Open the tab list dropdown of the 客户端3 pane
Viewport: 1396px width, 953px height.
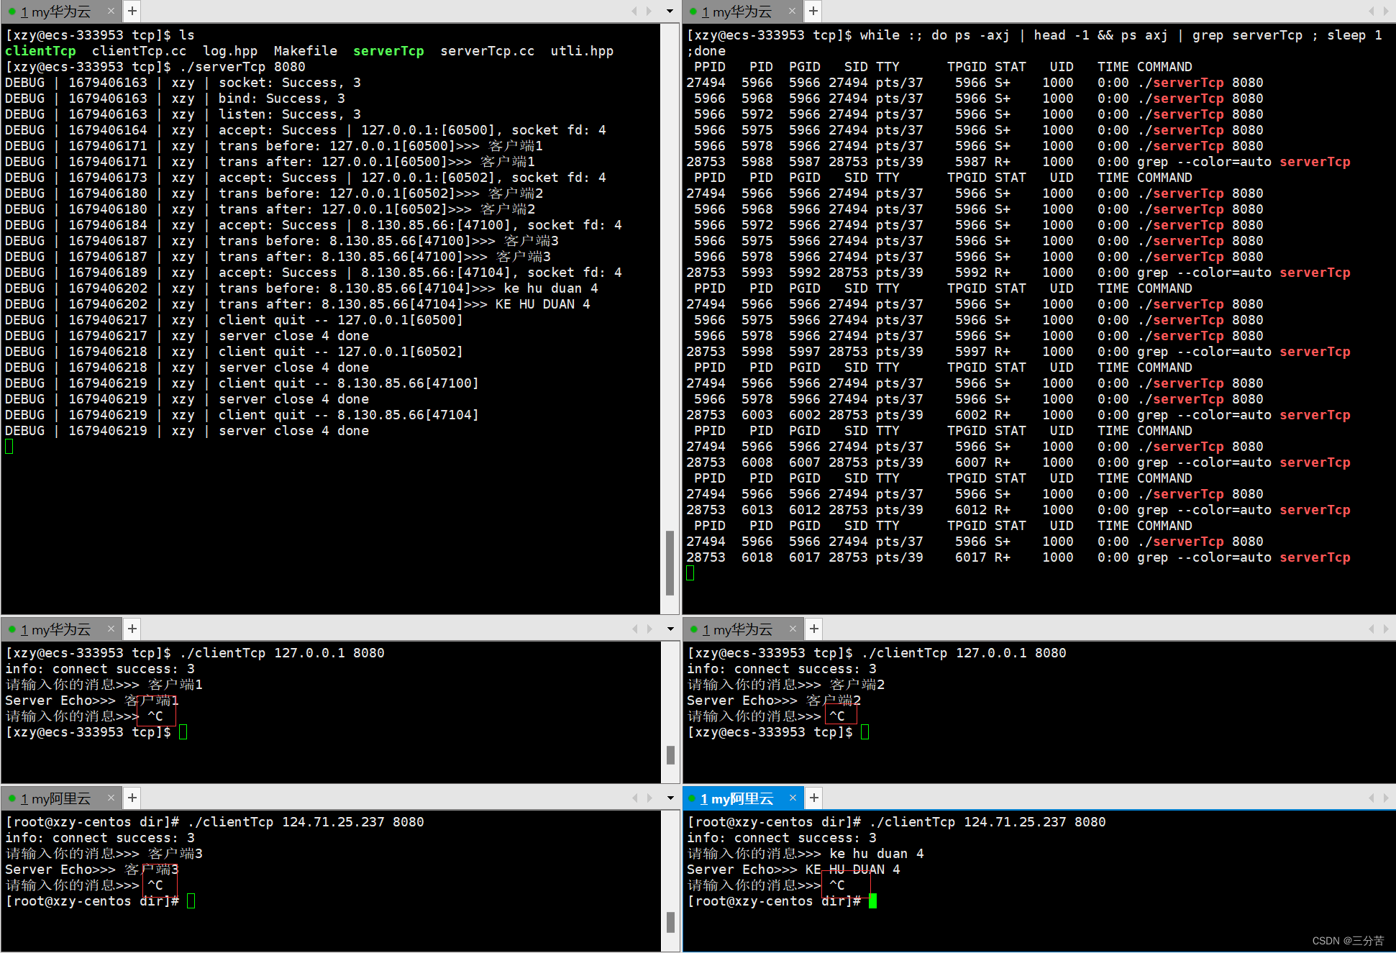(670, 798)
